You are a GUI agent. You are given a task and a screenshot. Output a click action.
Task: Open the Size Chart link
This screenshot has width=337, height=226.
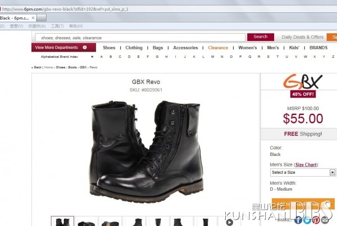[x=307, y=165]
